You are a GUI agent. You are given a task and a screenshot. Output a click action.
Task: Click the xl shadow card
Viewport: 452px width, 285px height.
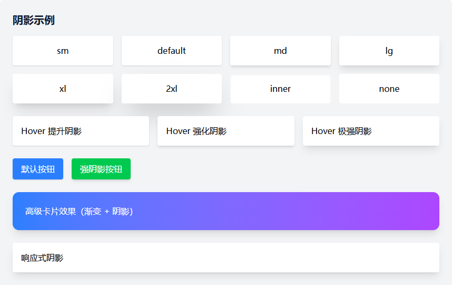coord(63,89)
